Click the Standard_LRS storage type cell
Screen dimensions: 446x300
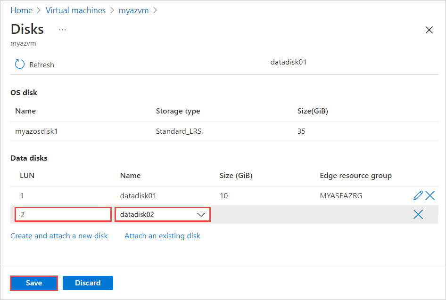tap(178, 131)
